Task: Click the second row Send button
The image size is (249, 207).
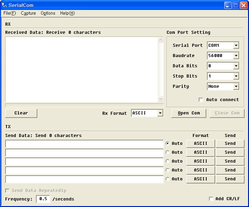Action: pyautogui.click(x=230, y=152)
